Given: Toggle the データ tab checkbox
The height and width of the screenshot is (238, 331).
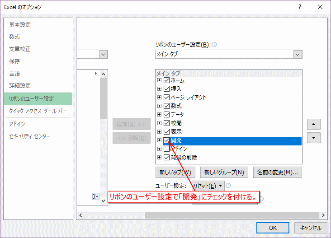Looking at the screenshot, I should tap(166, 114).
